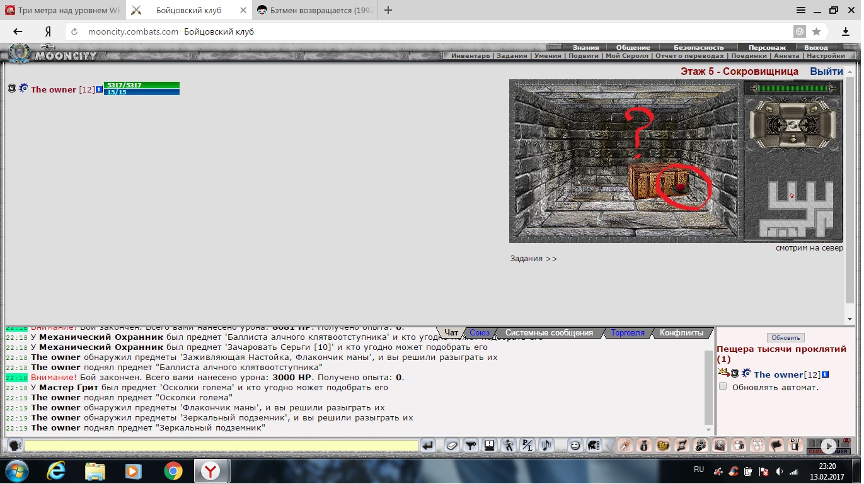Click the P/L translit icon

pyautogui.click(x=527, y=446)
